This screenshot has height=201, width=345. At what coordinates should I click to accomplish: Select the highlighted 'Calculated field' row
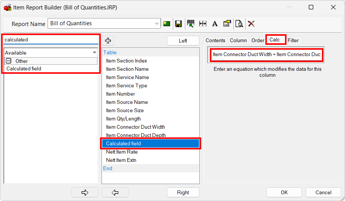[x=151, y=143]
